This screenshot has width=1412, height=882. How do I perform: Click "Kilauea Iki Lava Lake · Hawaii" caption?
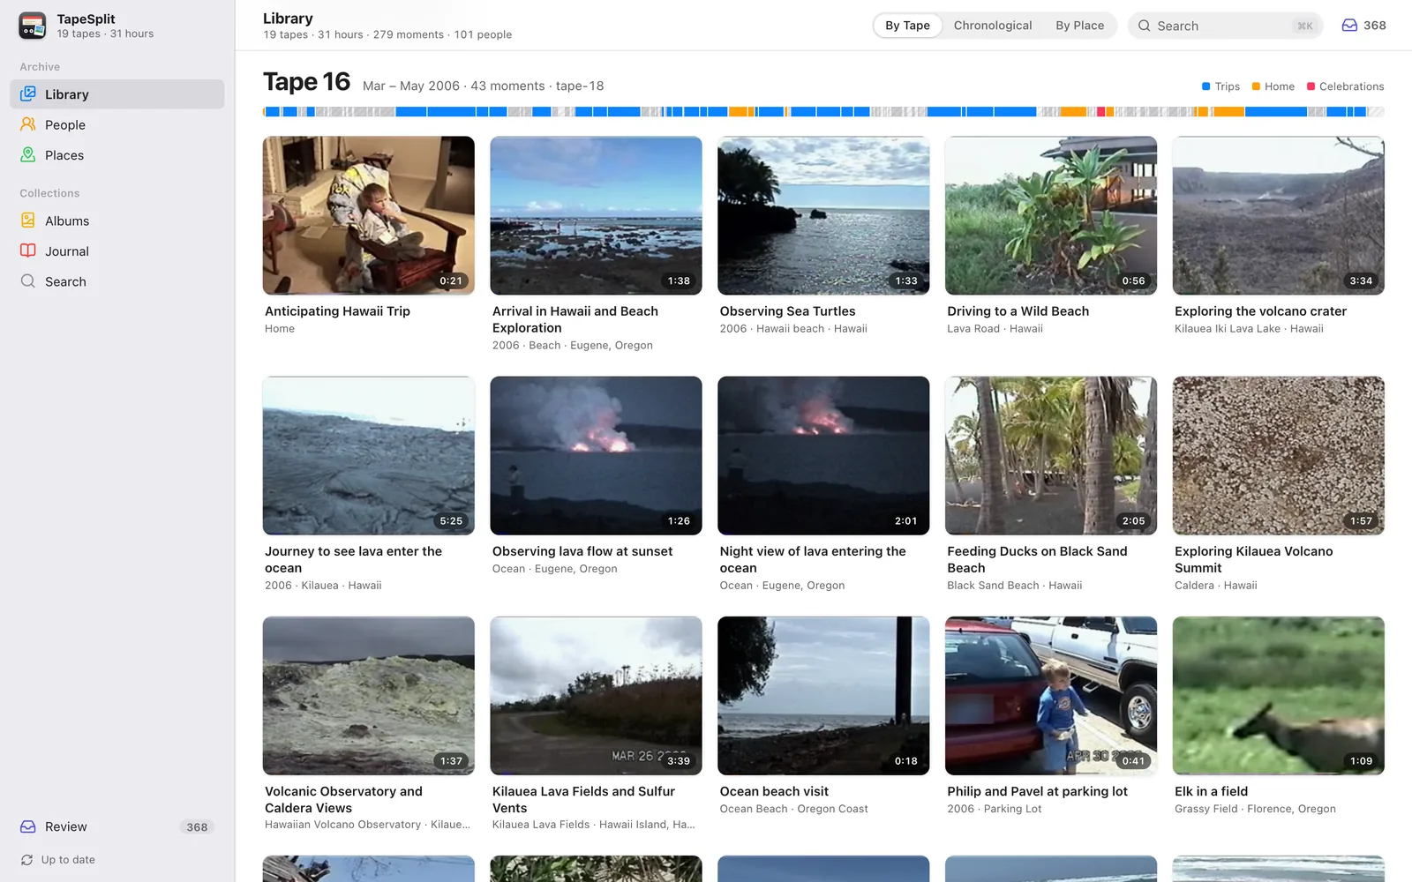(x=1249, y=329)
